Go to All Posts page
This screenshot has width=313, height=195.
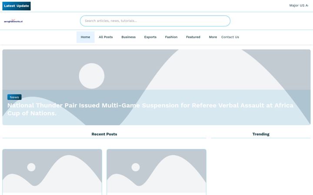coord(106,37)
